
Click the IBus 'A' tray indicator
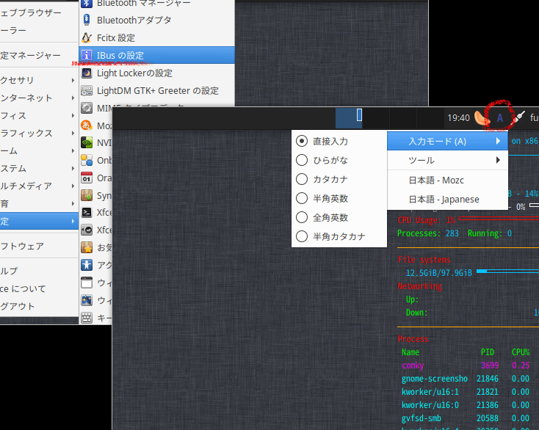click(500, 118)
